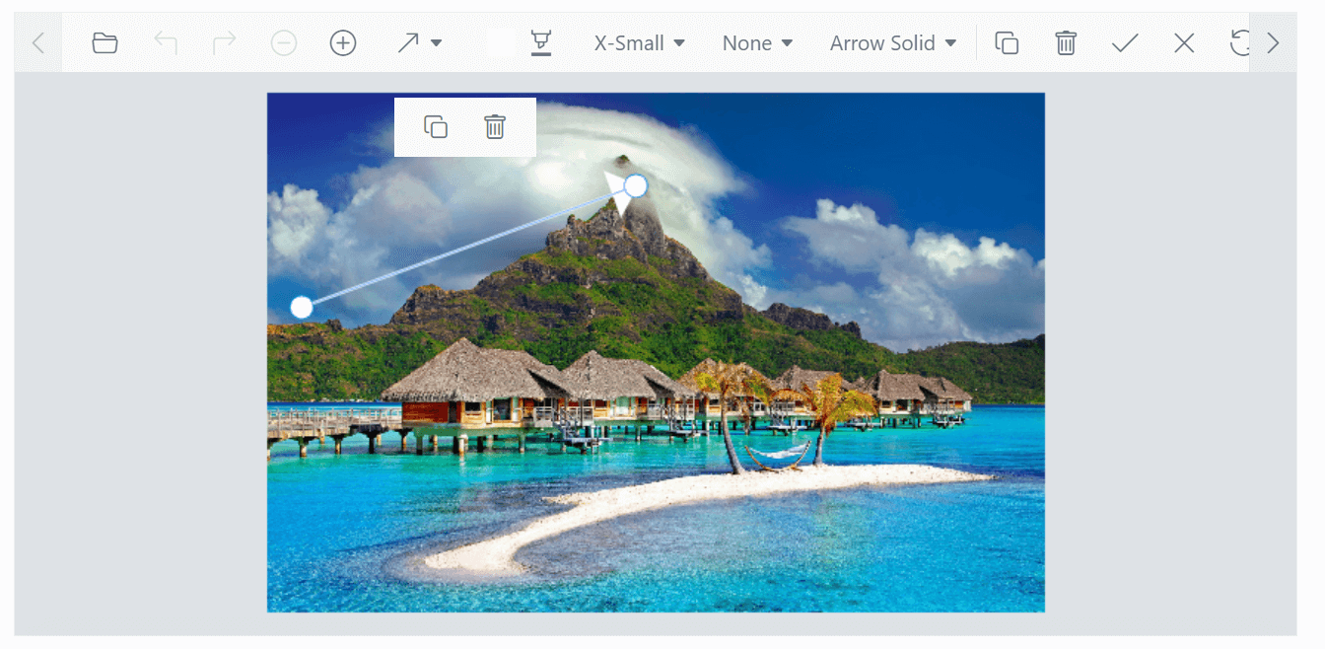Click the white fill color swatch
Viewport: 1325px width, 649px height.
tap(501, 43)
